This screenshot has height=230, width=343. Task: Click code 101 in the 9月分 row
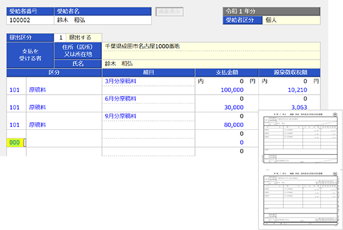pos(14,125)
